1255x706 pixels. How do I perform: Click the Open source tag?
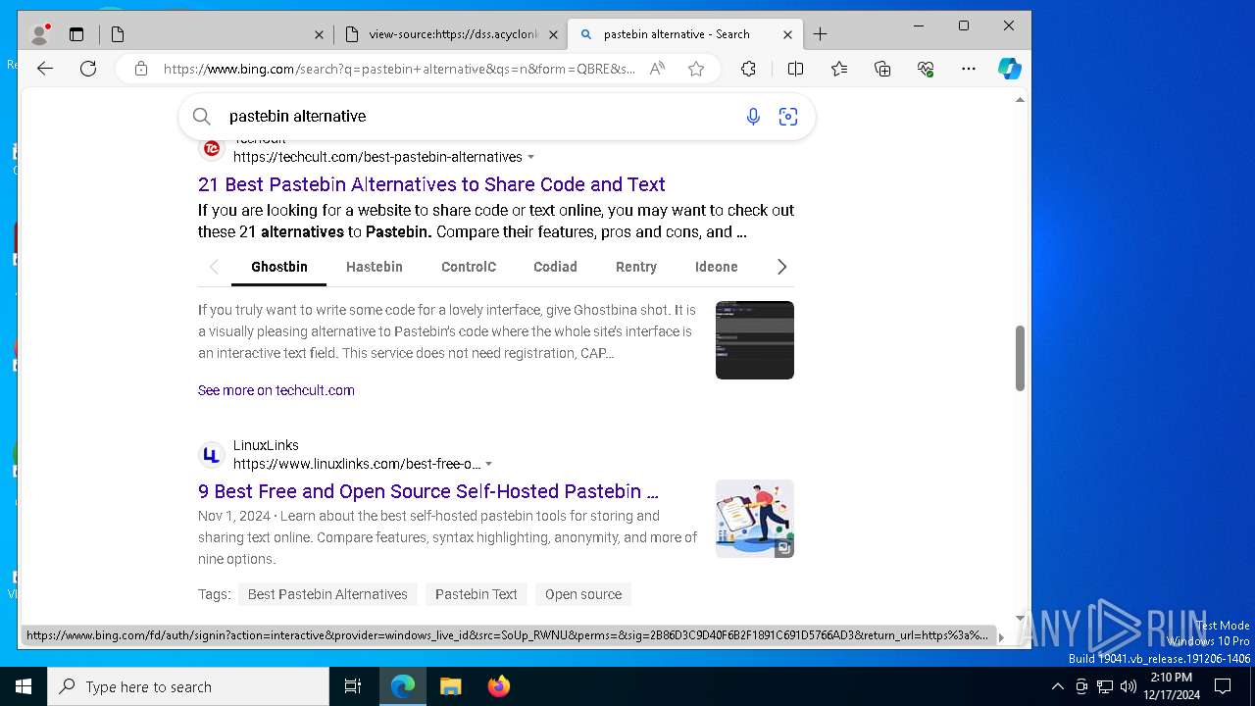(583, 594)
